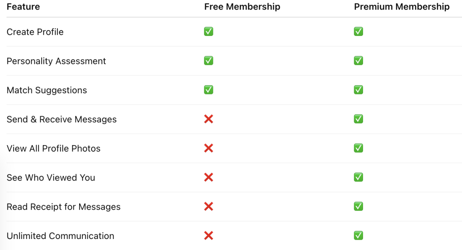This screenshot has height=250, width=462.
Task: Click Free Membership checkmark for Create Profile
Action: point(209,32)
